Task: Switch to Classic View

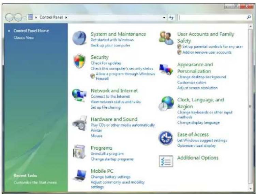Action: tap(24, 38)
